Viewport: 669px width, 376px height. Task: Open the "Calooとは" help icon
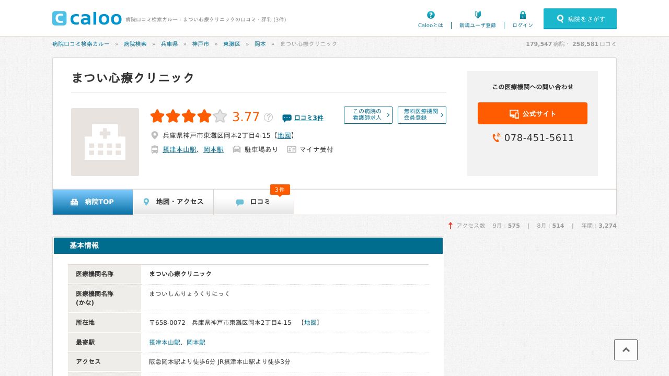pyautogui.click(x=430, y=14)
